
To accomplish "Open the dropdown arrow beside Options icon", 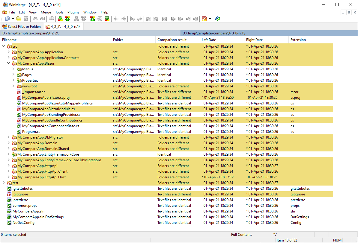I will (x=210, y=19).
